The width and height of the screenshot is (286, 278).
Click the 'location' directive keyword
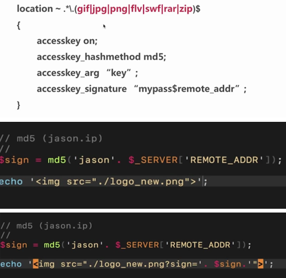(35, 9)
